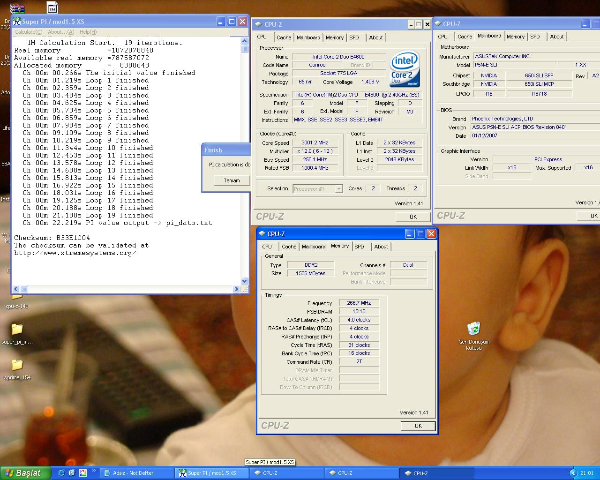This screenshot has height=480, width=600.
Task: Click OK in CPU-Z Memory window
Action: pos(418,426)
